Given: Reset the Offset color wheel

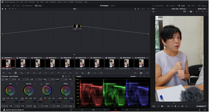Looking at the screenshot, I should (x=72, y=84).
